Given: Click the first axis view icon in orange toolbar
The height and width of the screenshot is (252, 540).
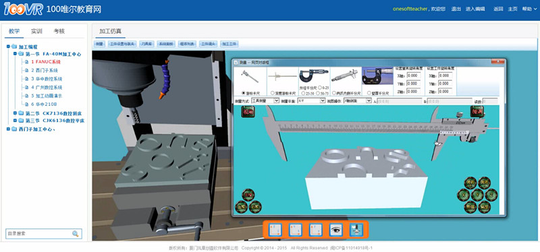Looking at the screenshot, I should 275,230.
